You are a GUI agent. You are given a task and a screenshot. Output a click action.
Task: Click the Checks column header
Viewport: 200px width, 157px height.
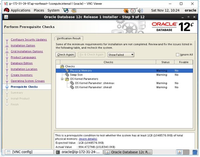click(x=108, y=62)
